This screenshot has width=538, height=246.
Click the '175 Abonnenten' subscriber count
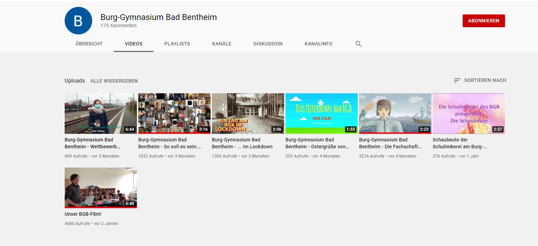point(118,26)
